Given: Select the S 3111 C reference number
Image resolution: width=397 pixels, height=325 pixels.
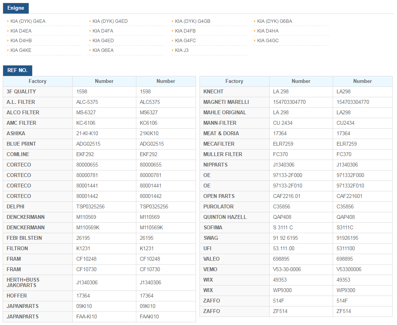Looking at the screenshot, I should pyautogui.click(x=283, y=228).
